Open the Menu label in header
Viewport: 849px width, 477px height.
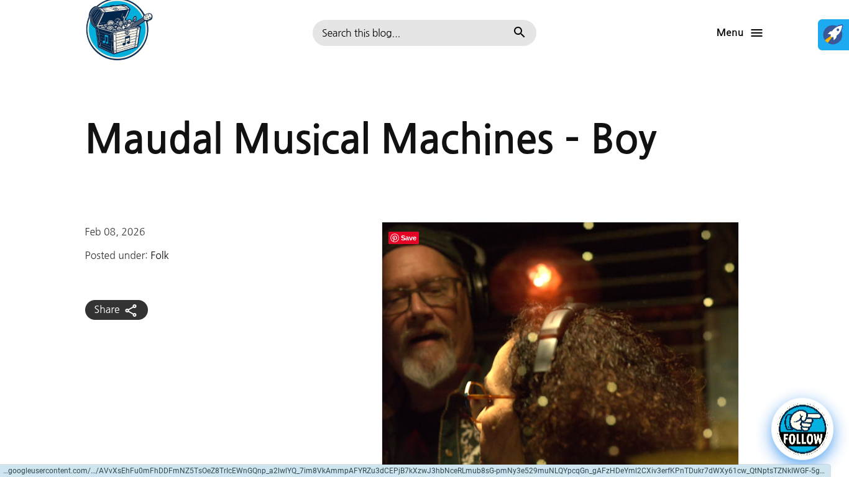[730, 33]
